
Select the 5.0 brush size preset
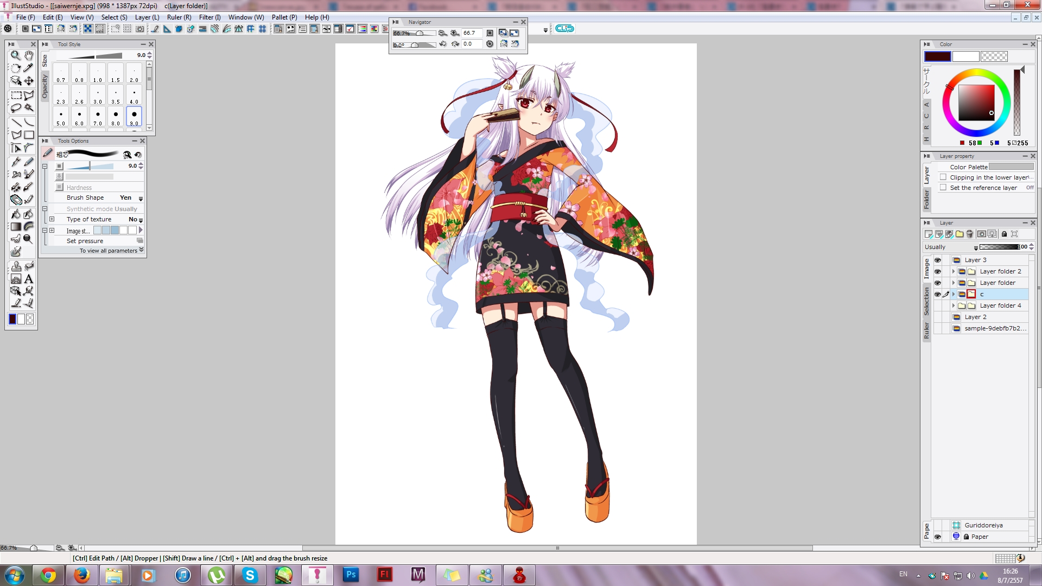click(61, 116)
